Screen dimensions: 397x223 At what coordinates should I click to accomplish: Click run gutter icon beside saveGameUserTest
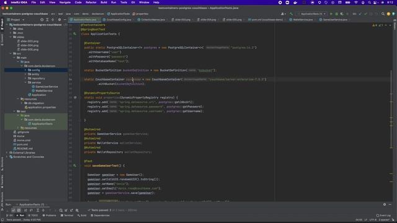point(74,165)
